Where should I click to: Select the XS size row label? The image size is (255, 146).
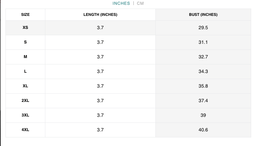26,28
